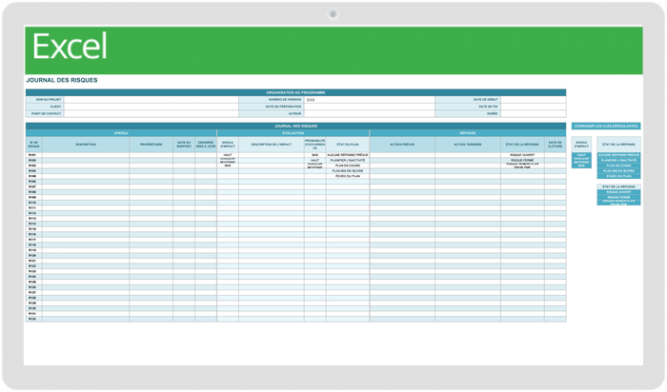Viewport: 667px width, 392px height.
Task: Click the DERNIÈRE MISE À JOUR column header
Action: 206,145
